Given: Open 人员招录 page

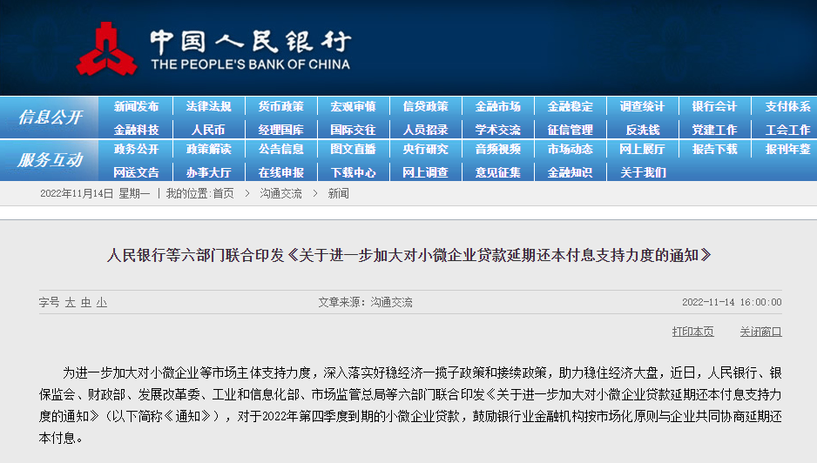Looking at the screenshot, I should tap(426, 130).
